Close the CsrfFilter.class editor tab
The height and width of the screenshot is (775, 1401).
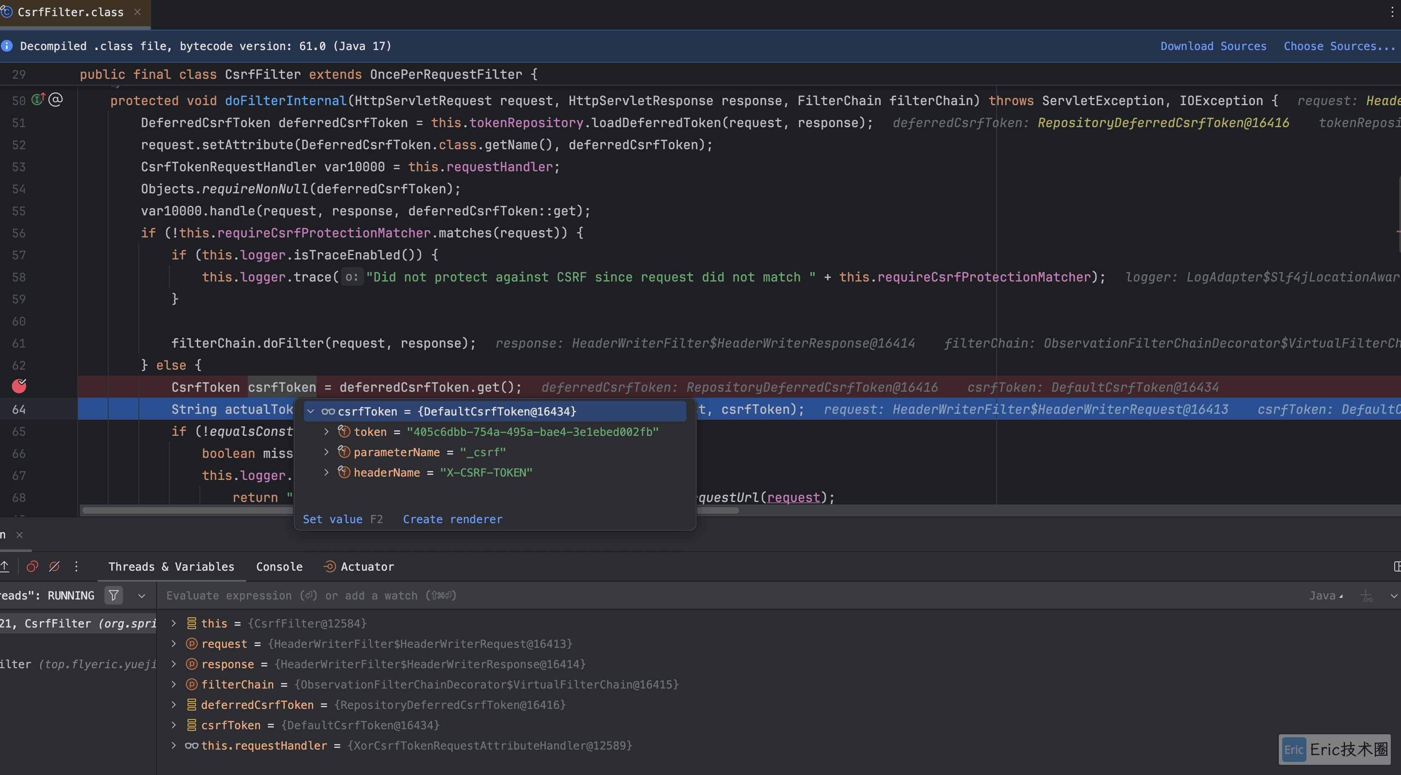click(137, 12)
